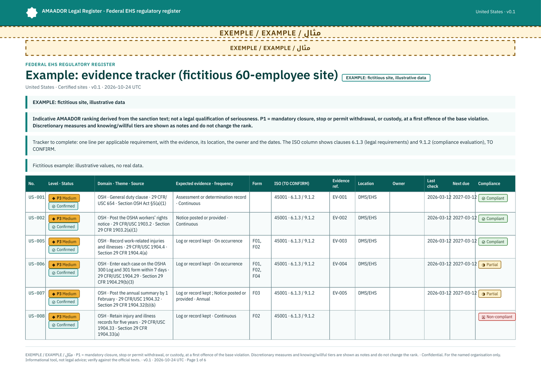The width and height of the screenshot is (541, 383).
Task: Click evidence reference EV-005
Action: coord(340,293)
